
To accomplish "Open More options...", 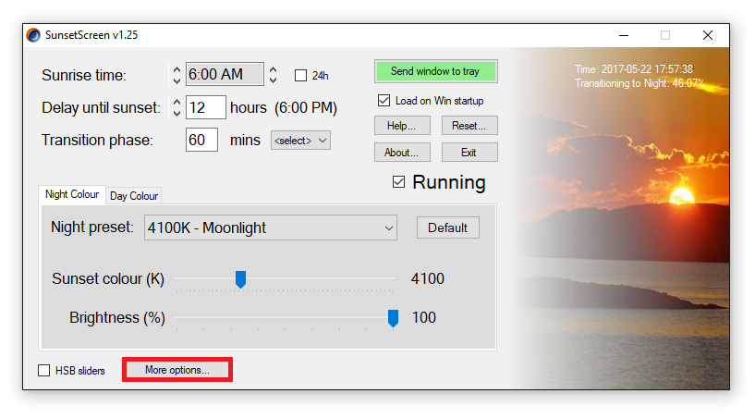I will coord(177,370).
